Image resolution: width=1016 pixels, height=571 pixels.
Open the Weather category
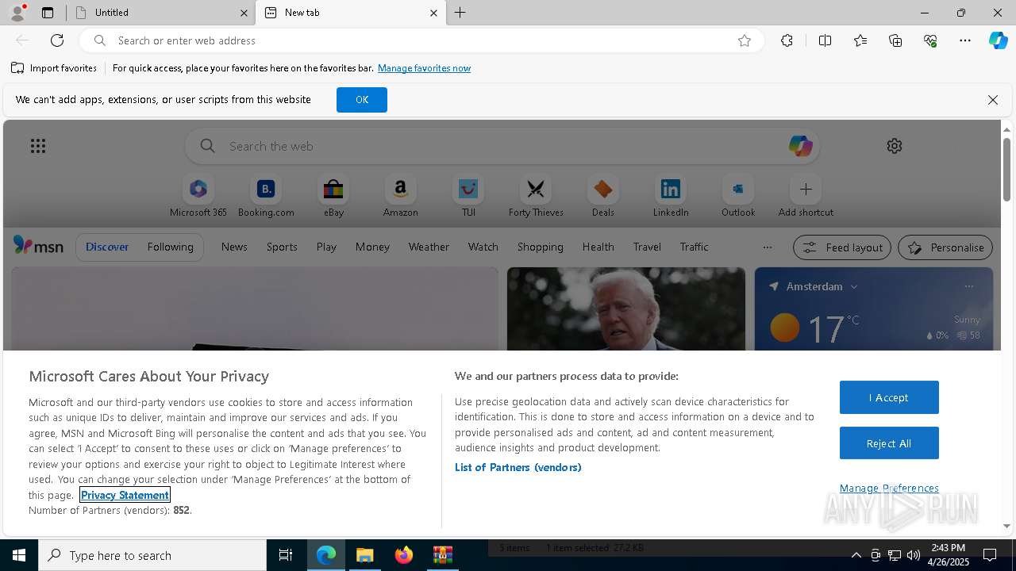pyautogui.click(x=429, y=247)
